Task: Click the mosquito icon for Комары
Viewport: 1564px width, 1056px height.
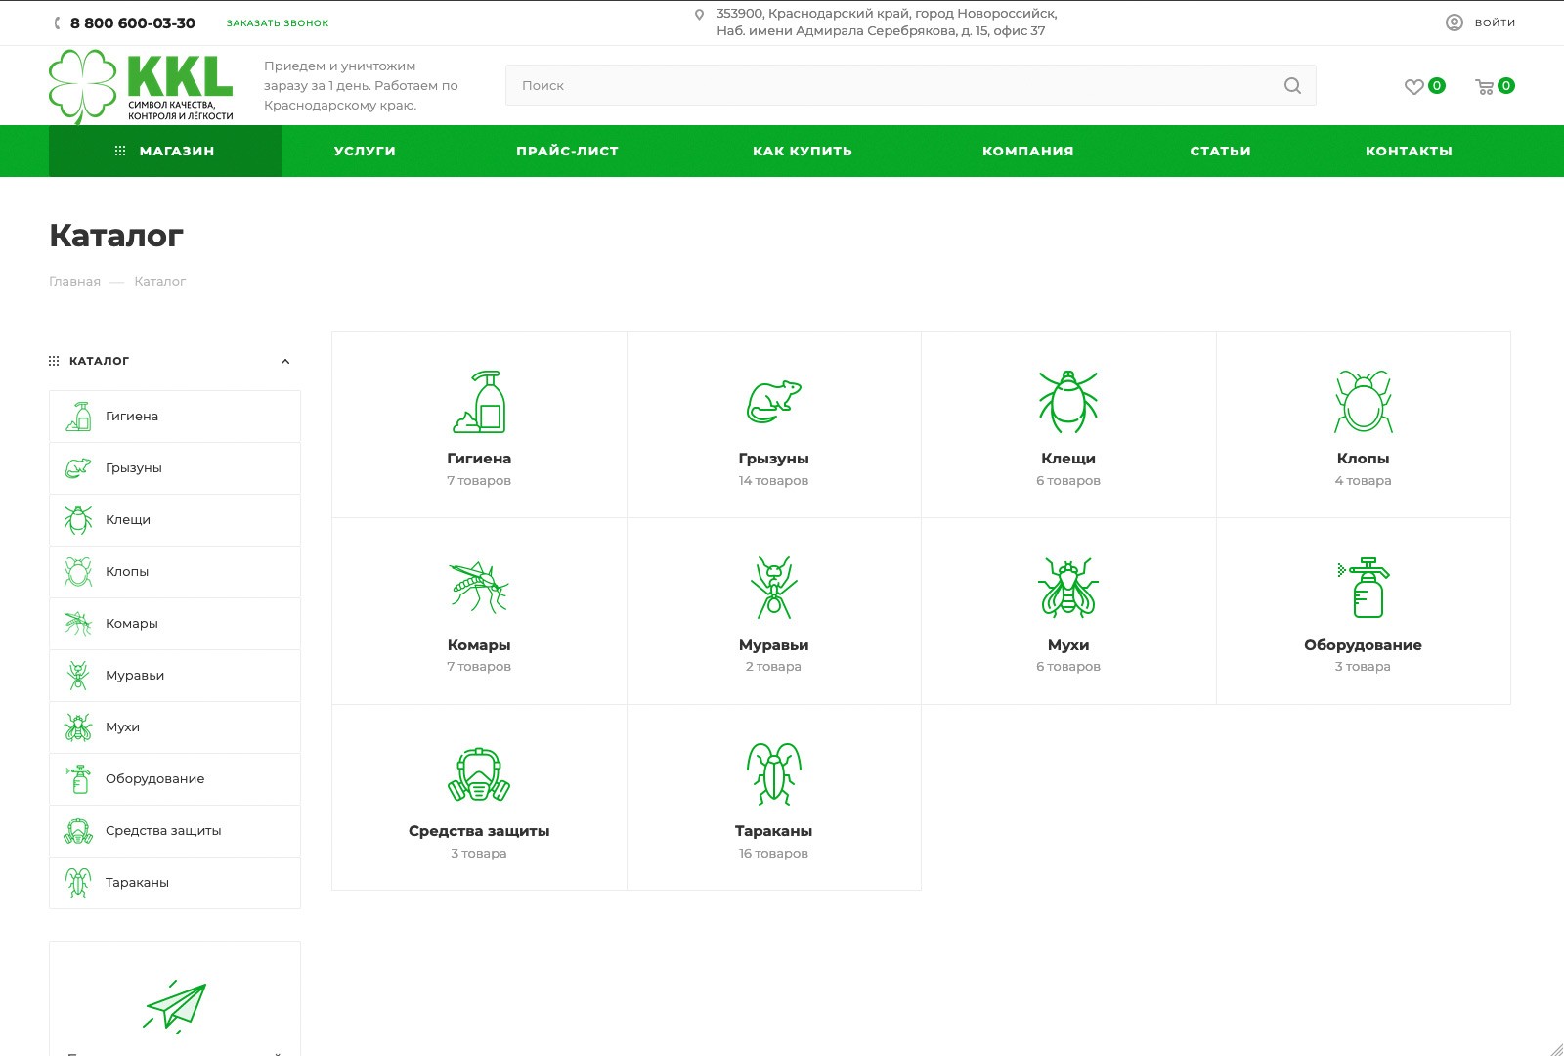Action: [478, 587]
